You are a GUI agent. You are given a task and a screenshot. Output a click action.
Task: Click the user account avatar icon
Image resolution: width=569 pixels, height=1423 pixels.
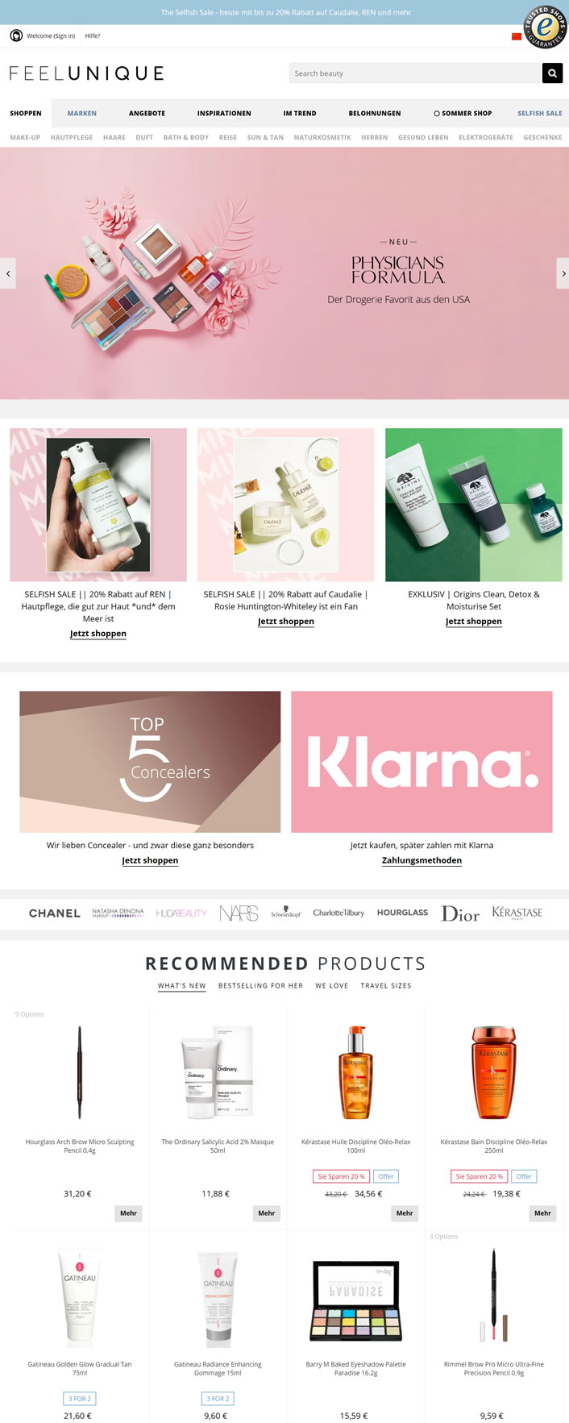pos(16,35)
